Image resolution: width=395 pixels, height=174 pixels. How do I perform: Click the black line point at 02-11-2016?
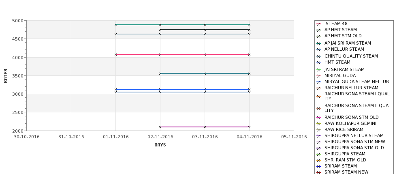tap(160, 30)
